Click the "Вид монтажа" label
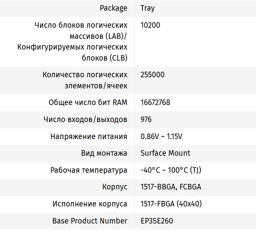This screenshot has height=235, width=256. point(104,153)
